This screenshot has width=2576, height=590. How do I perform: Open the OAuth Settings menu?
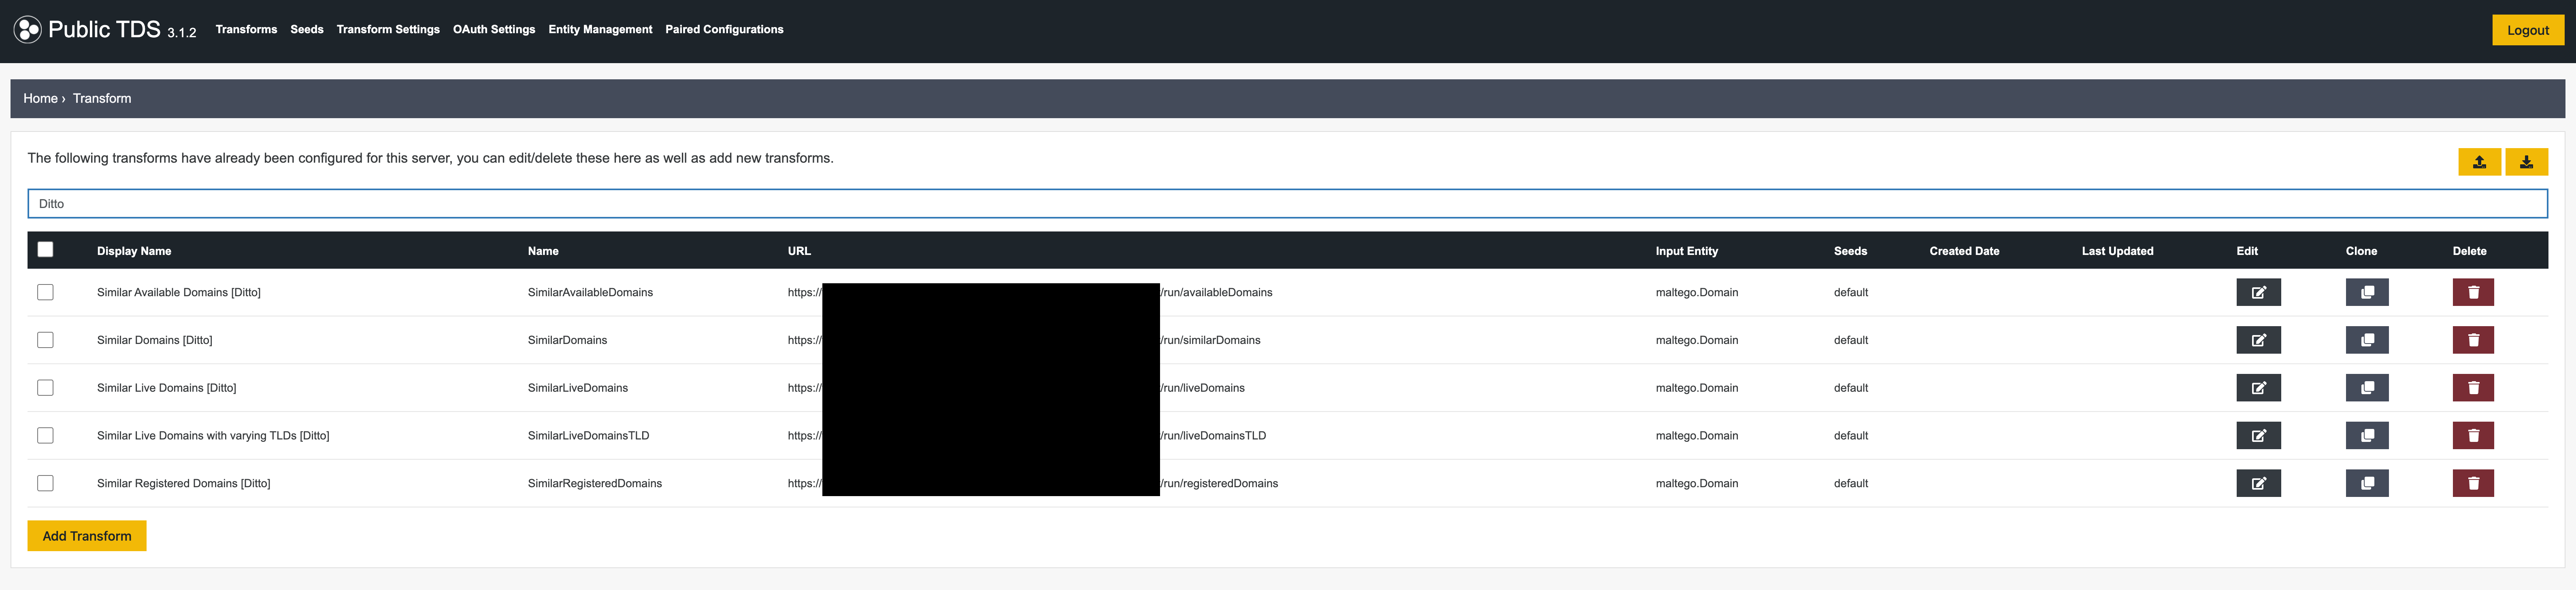[x=494, y=29]
